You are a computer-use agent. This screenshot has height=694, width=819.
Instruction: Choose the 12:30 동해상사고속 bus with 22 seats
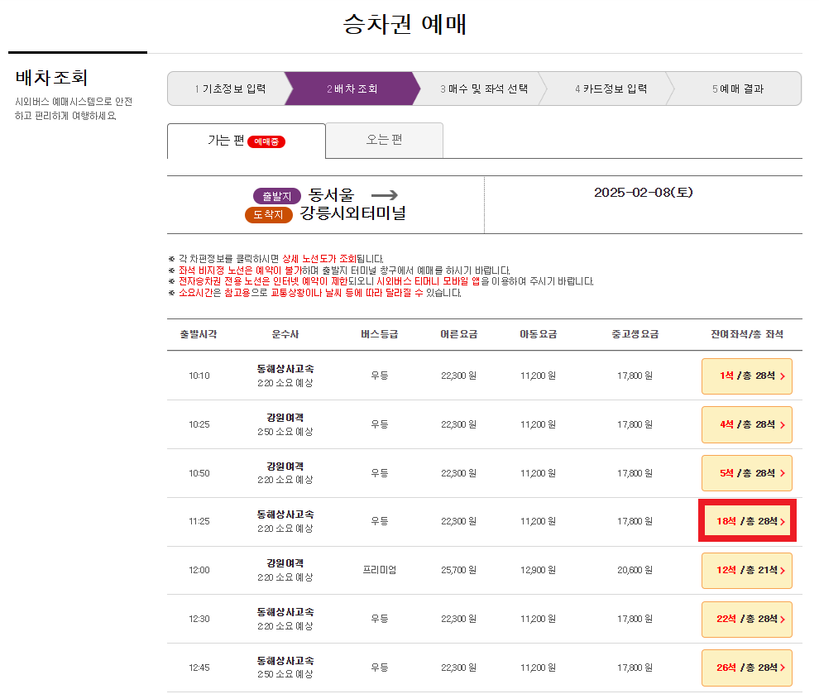click(746, 620)
